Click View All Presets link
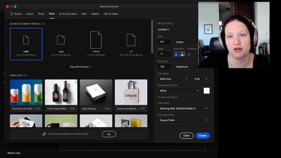This screenshot has height=158, width=281. 80,67
